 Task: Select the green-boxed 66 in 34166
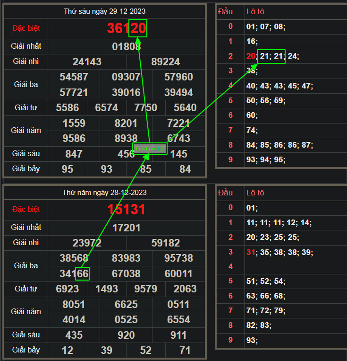pyautogui.click(x=82, y=273)
